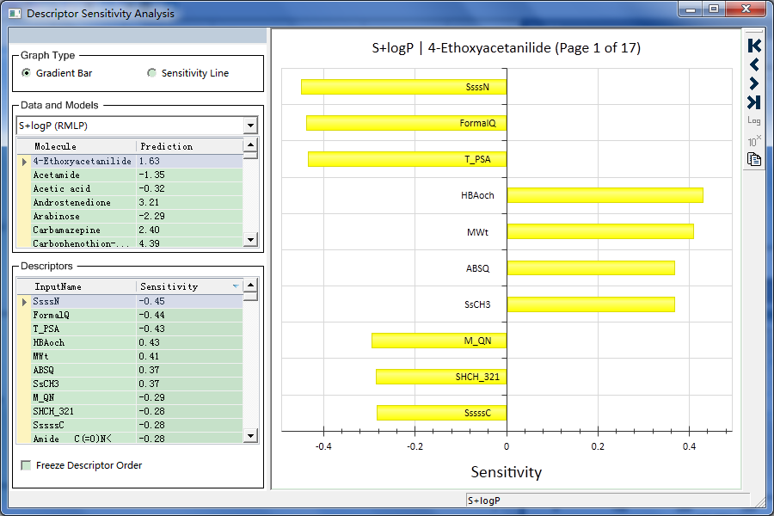Select the Arabinose molecule row

(130, 216)
